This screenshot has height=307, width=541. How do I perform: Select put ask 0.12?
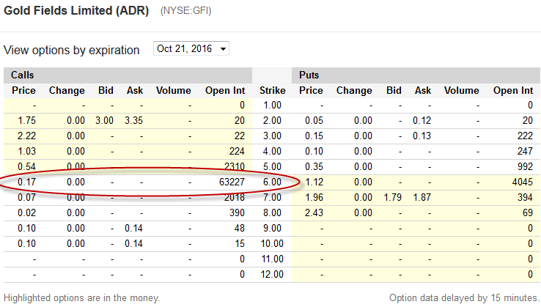pyautogui.click(x=422, y=120)
